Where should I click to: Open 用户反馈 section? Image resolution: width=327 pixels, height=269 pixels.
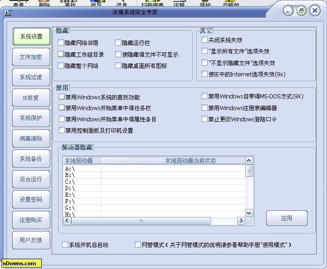pyautogui.click(x=31, y=240)
